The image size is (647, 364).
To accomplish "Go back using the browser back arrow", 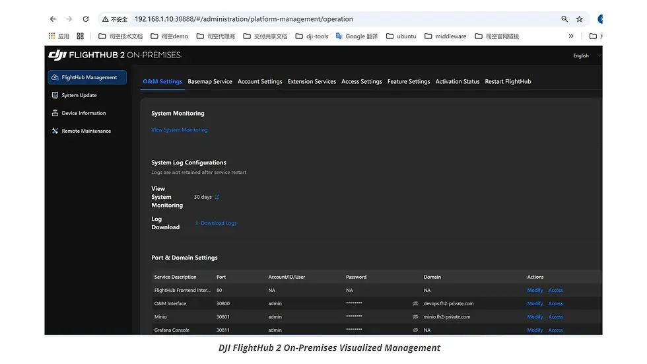I will click(53, 19).
